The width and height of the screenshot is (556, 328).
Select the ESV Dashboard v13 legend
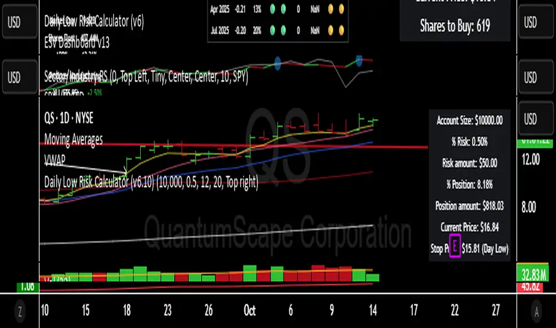click(x=77, y=42)
